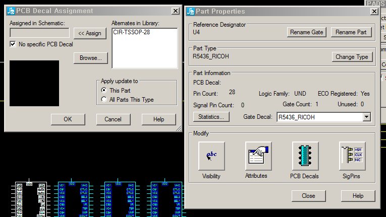Close the PCB Decal Assignment dialog
Screen dimensions: 386x217
point(175,11)
